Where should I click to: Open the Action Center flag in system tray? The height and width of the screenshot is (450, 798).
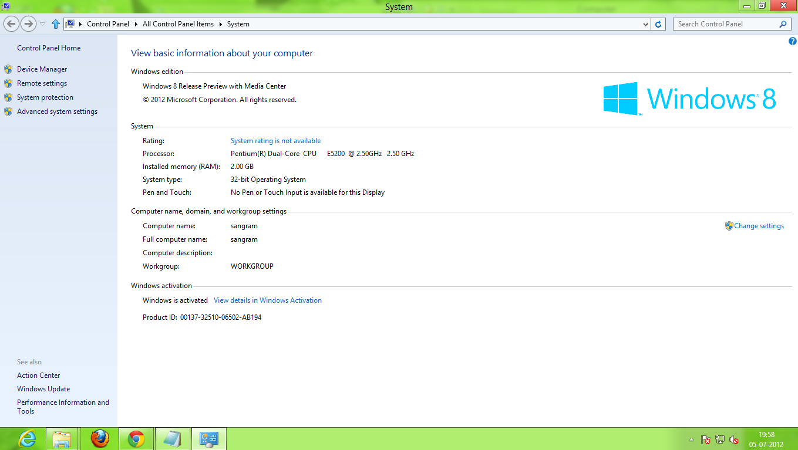(705, 439)
